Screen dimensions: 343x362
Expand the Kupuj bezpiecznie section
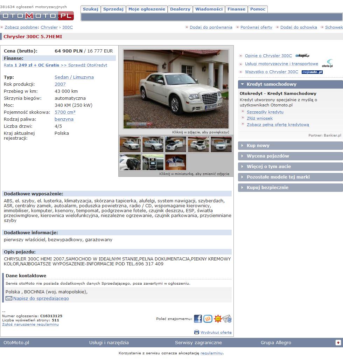click(290, 188)
